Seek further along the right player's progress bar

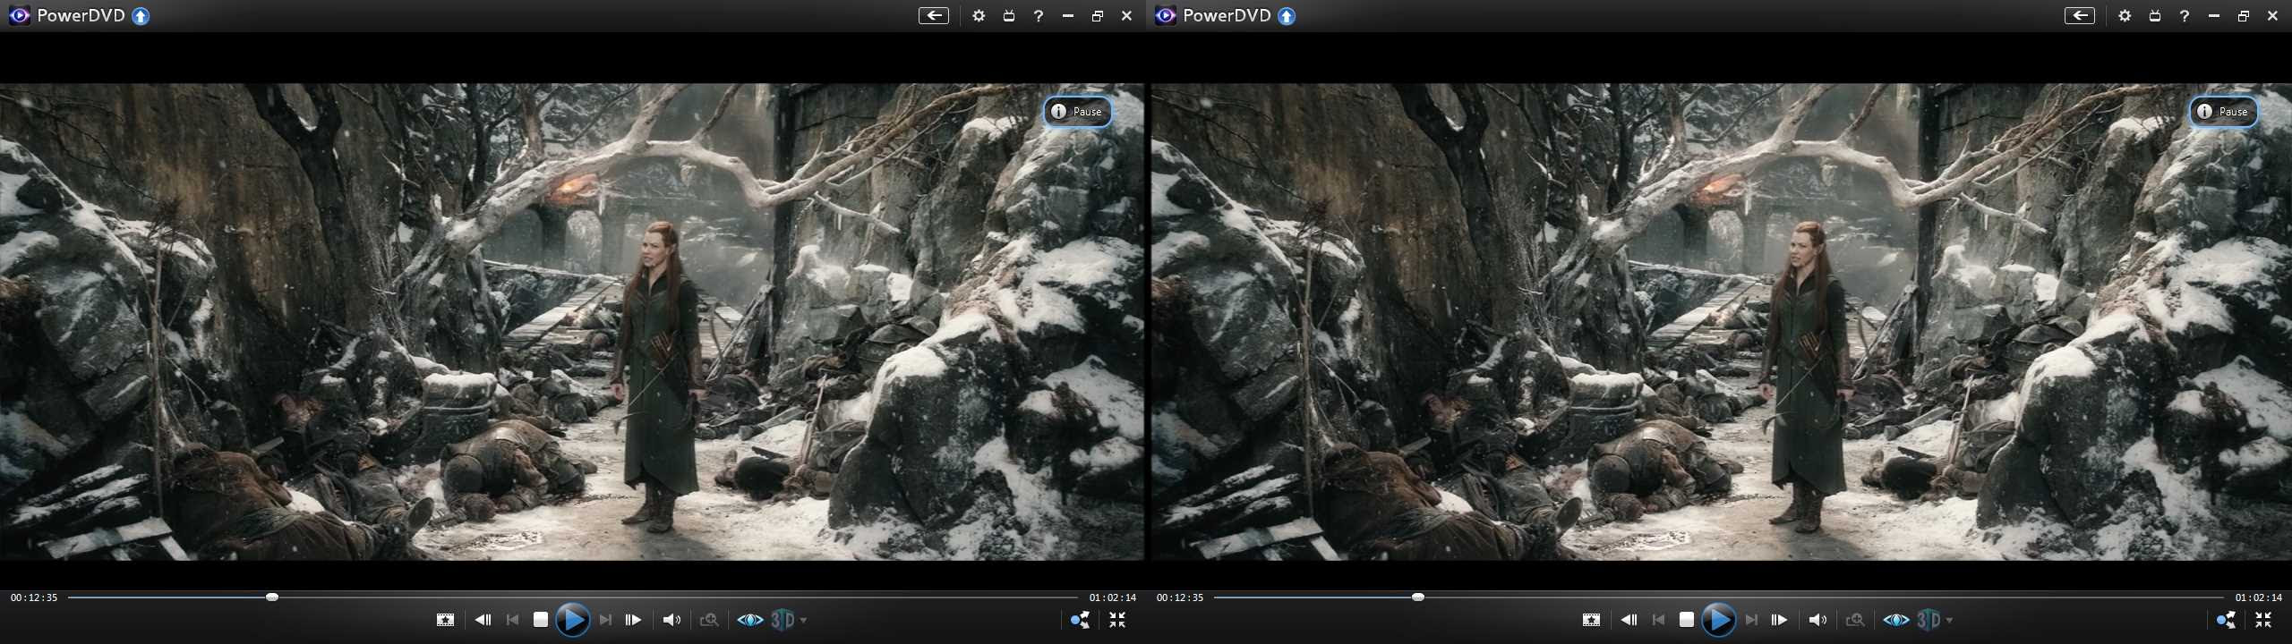click(1719, 597)
